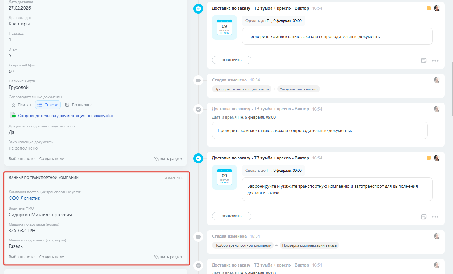Screen dimensions: 453x274
Task: Click driver name 'Сидоркин Михаил Сергеевич'
Action: 40,215
